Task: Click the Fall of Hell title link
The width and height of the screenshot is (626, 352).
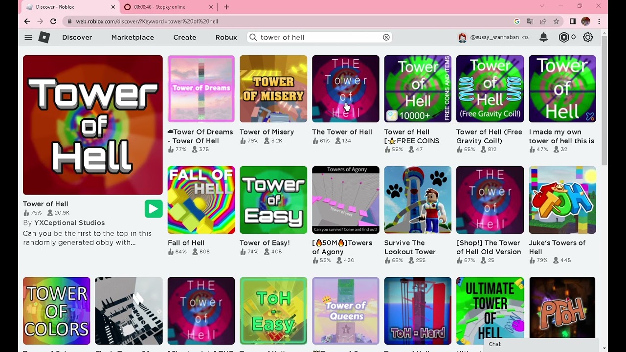Action: click(x=186, y=243)
